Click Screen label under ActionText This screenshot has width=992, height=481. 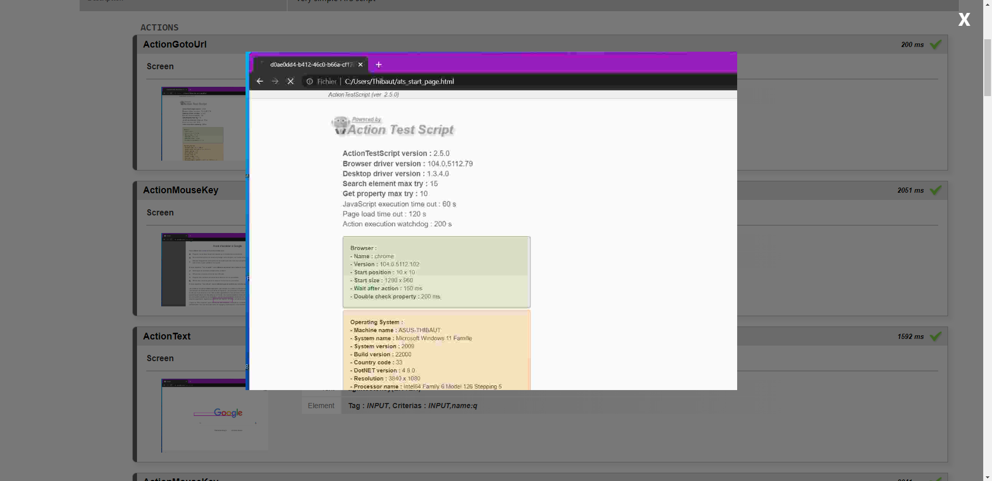tap(160, 358)
